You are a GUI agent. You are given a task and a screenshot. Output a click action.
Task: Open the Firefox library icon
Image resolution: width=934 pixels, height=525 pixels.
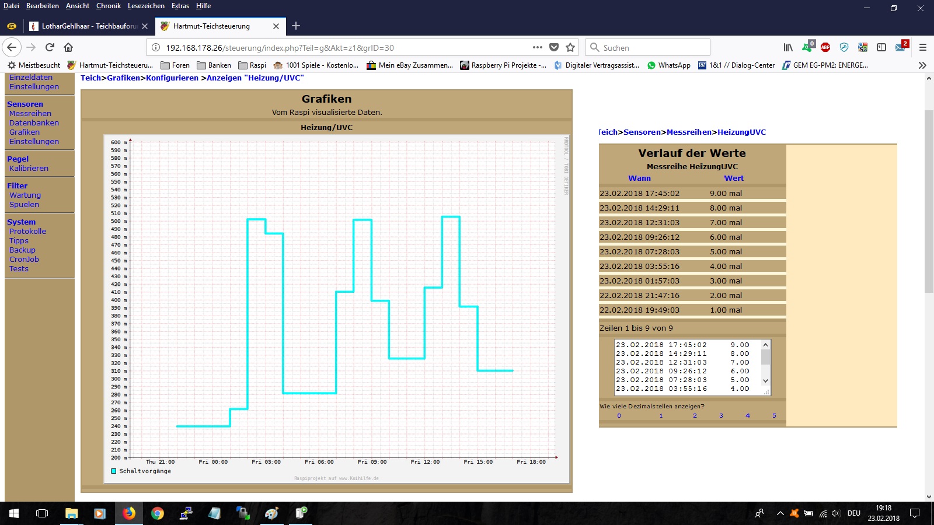[x=788, y=47]
